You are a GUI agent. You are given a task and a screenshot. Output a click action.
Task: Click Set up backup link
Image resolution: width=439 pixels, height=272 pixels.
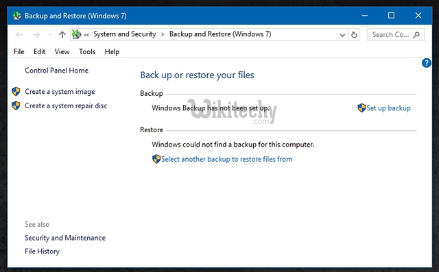point(388,108)
